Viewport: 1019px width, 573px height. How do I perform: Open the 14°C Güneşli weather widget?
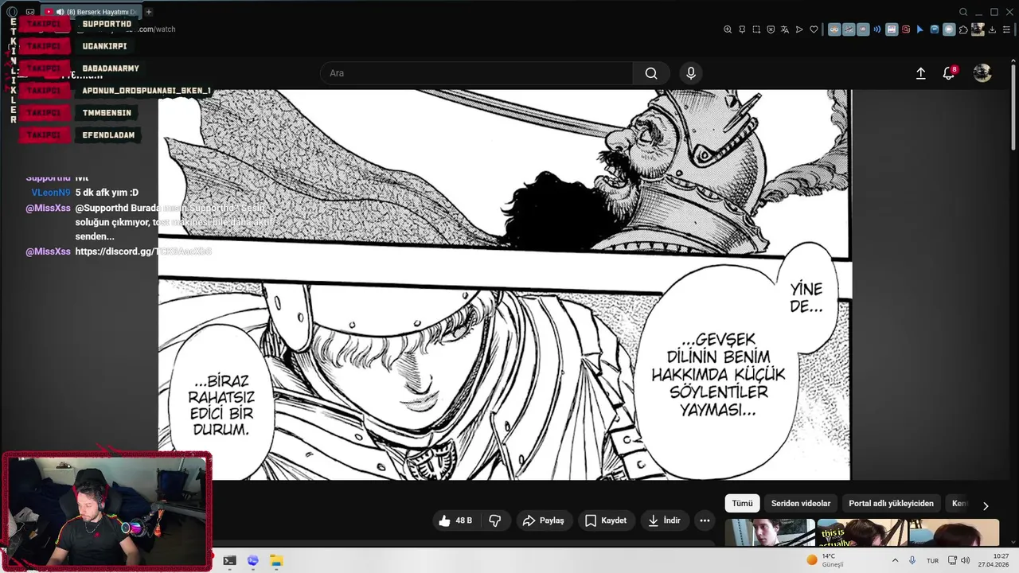point(825,560)
